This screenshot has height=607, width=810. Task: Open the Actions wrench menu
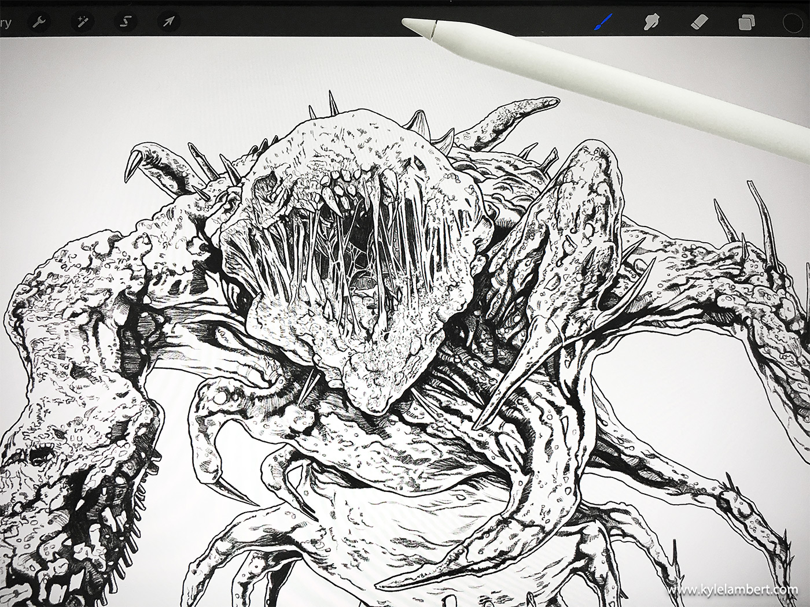click(x=40, y=23)
